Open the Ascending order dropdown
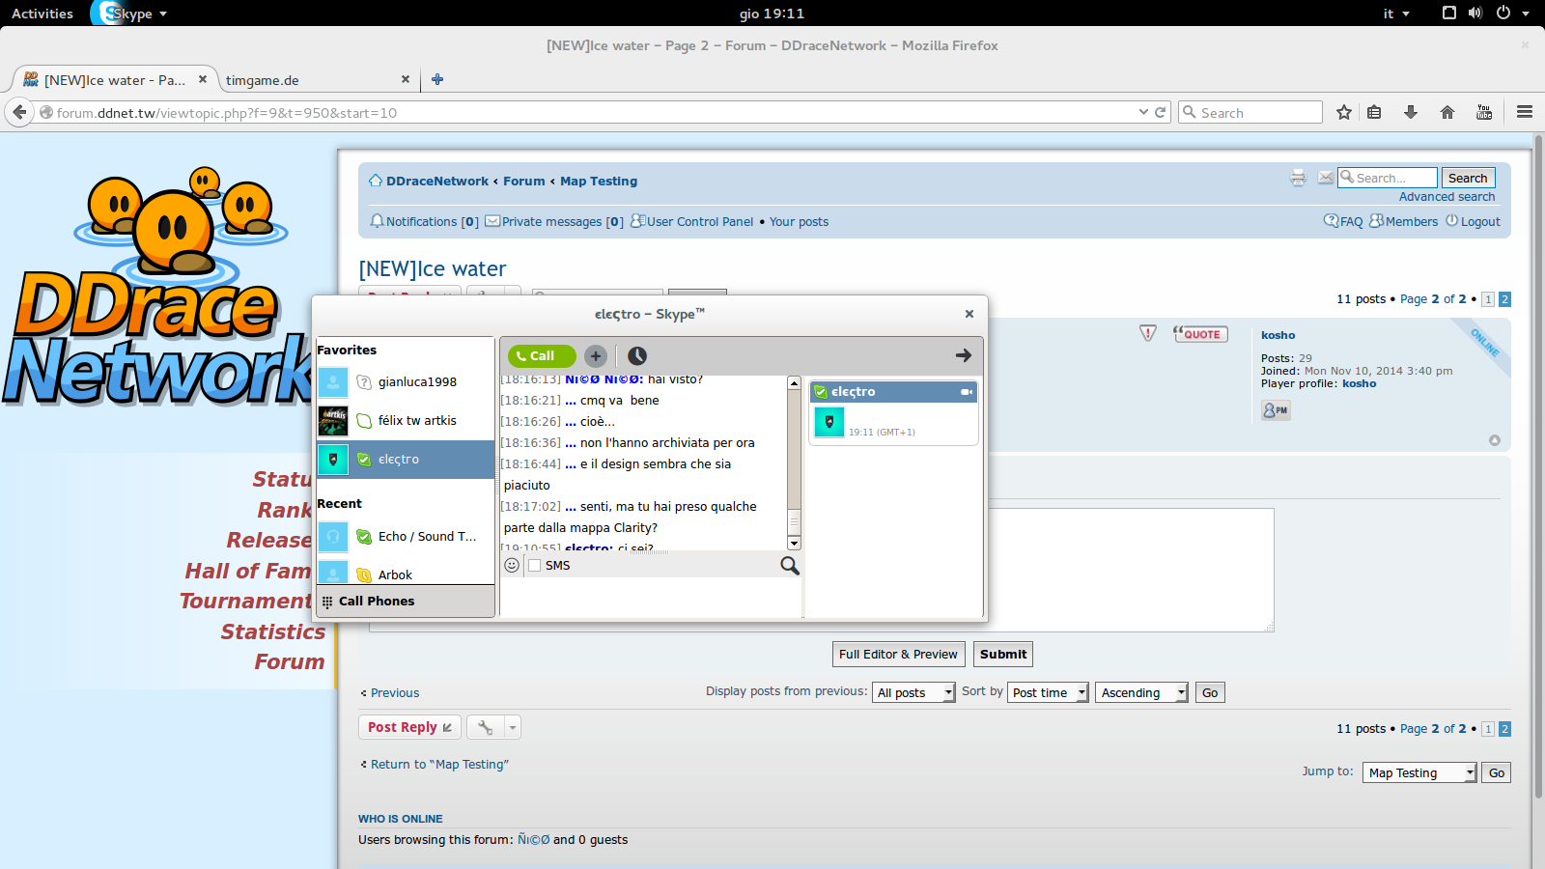This screenshot has width=1545, height=869. [x=1140, y=692]
